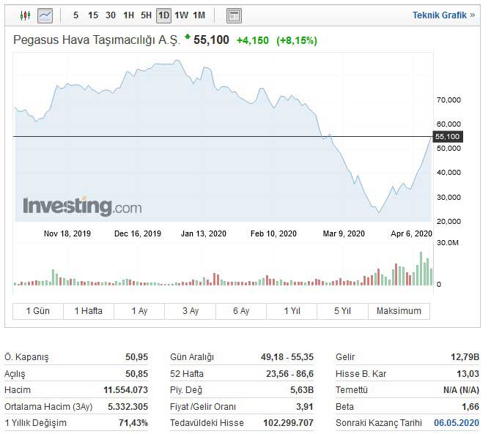Select the 5 minute interval
This screenshot has width=491, height=434.
click(x=75, y=15)
